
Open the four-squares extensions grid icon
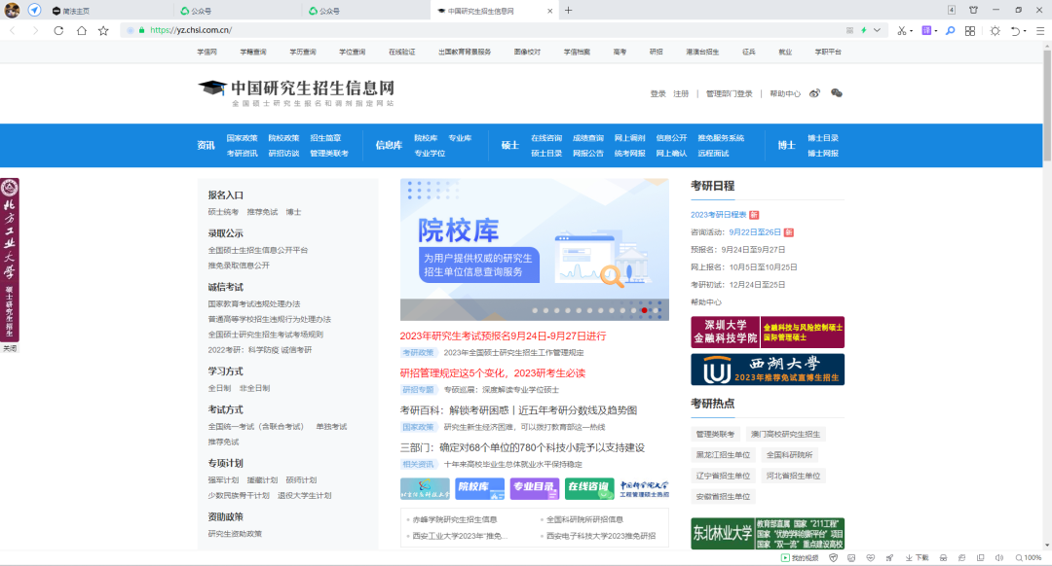970,31
